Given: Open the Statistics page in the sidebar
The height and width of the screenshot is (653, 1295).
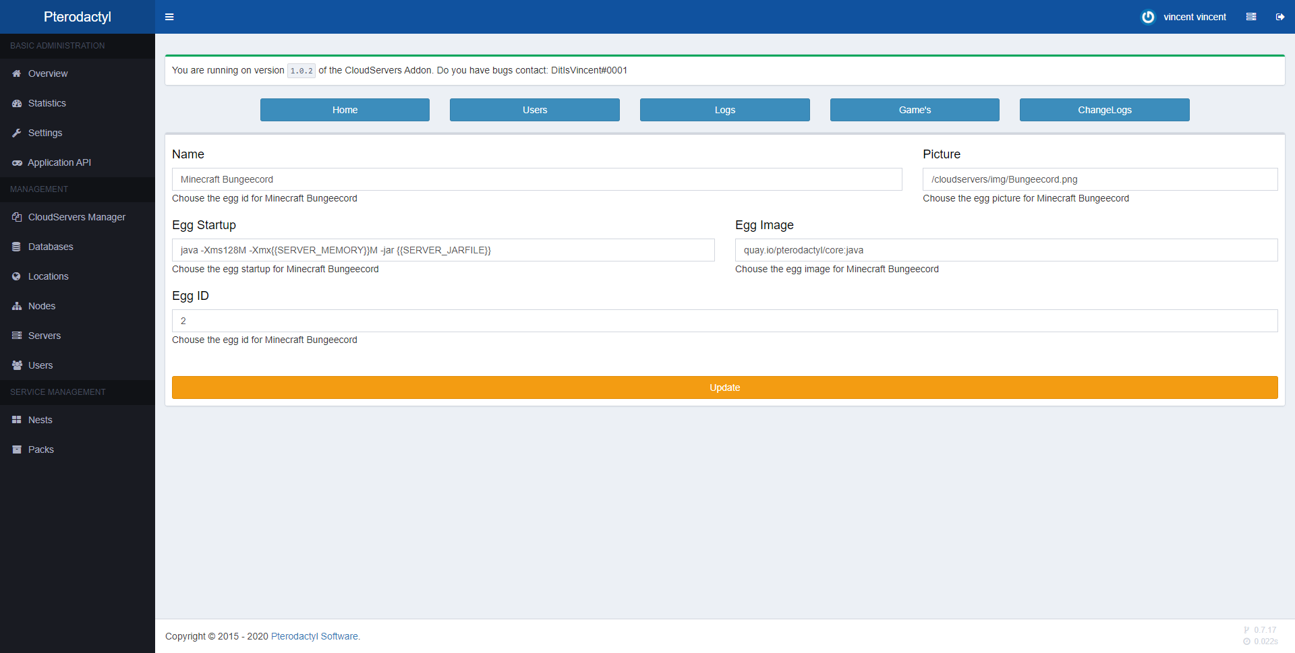Looking at the screenshot, I should pos(47,103).
